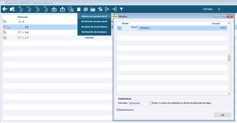Click the clipboard paste toolbar icon

coord(79,9)
